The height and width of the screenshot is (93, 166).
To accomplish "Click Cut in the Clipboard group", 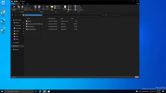I will pyautogui.click(x=26, y=6).
